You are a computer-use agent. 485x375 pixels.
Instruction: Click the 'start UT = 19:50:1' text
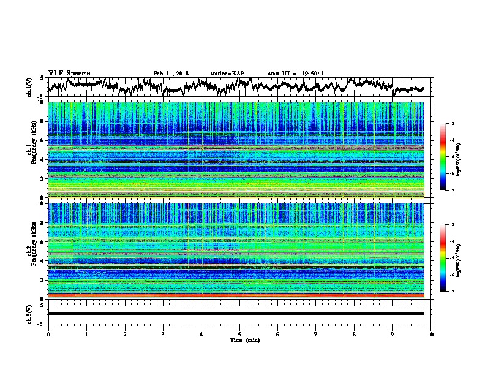(296, 74)
